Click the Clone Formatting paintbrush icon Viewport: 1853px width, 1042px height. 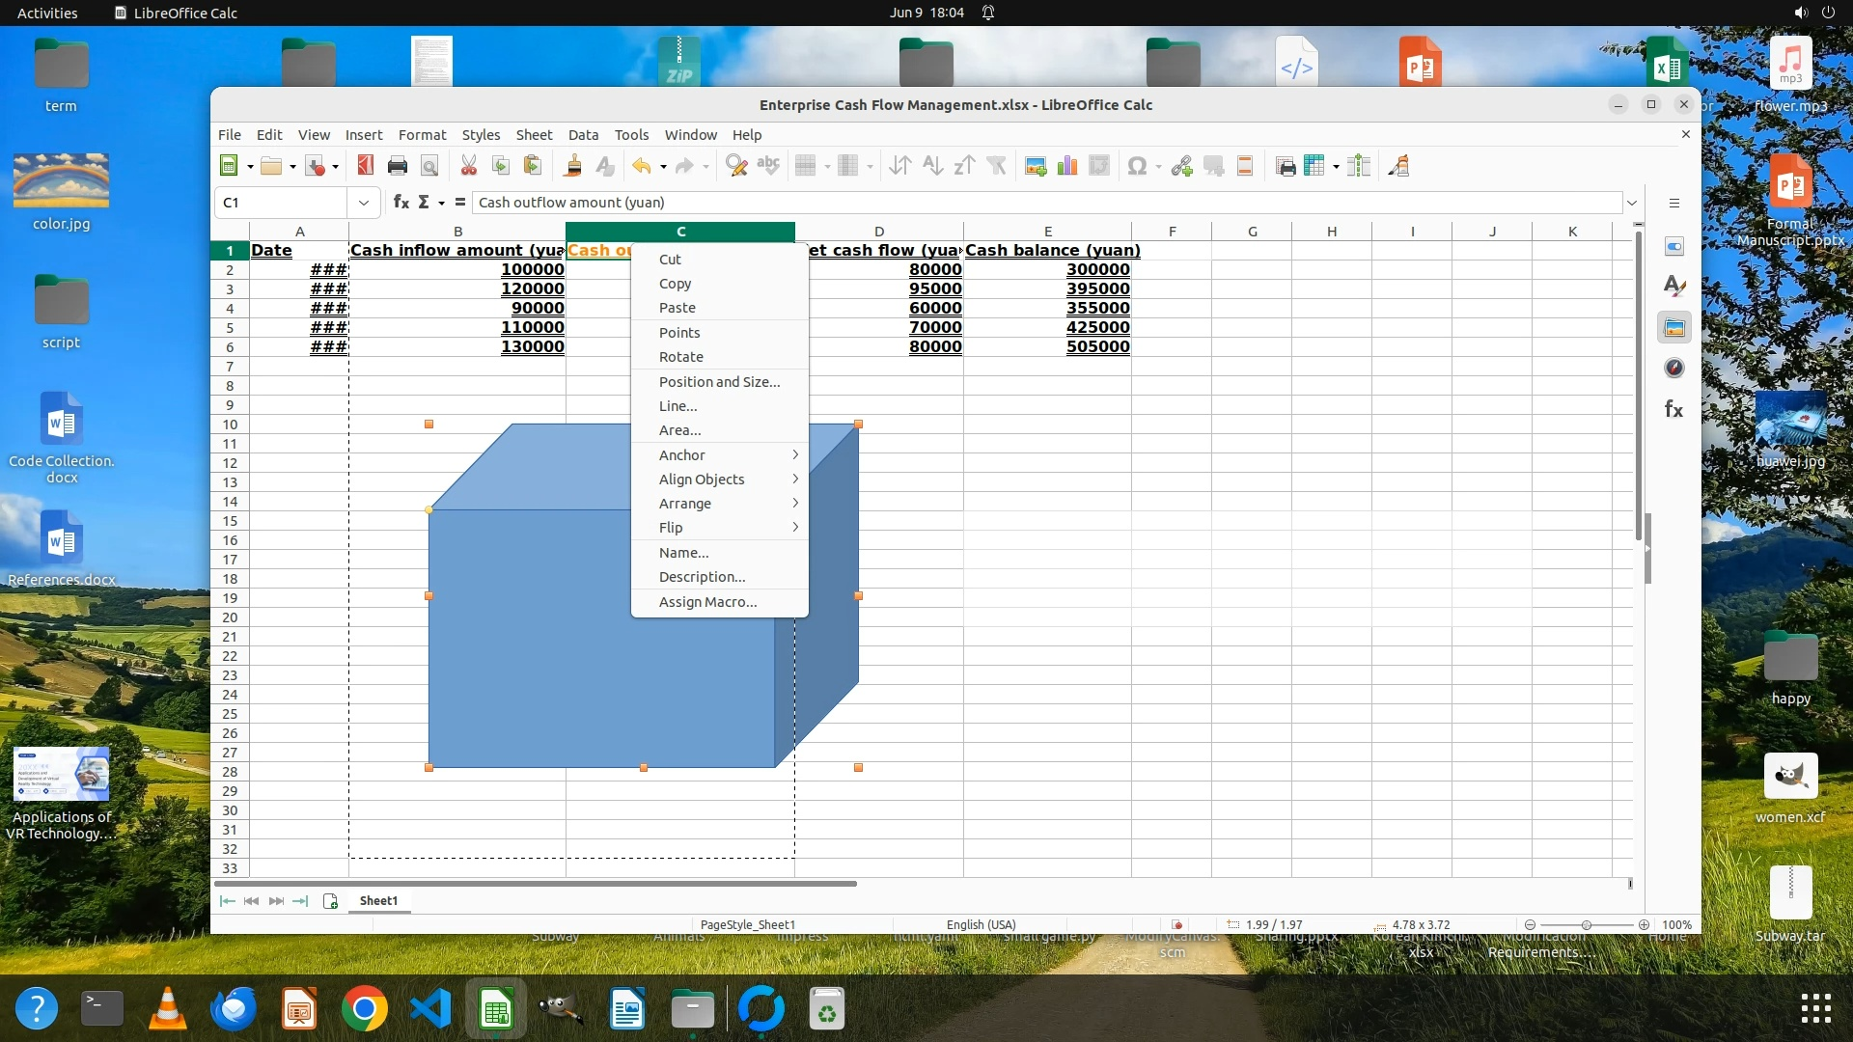[x=572, y=166]
